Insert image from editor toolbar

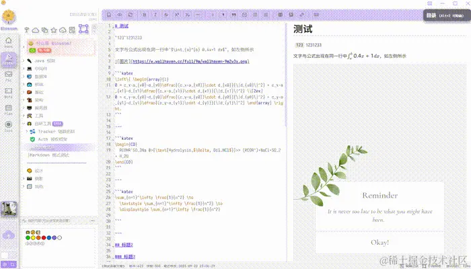(291, 15)
